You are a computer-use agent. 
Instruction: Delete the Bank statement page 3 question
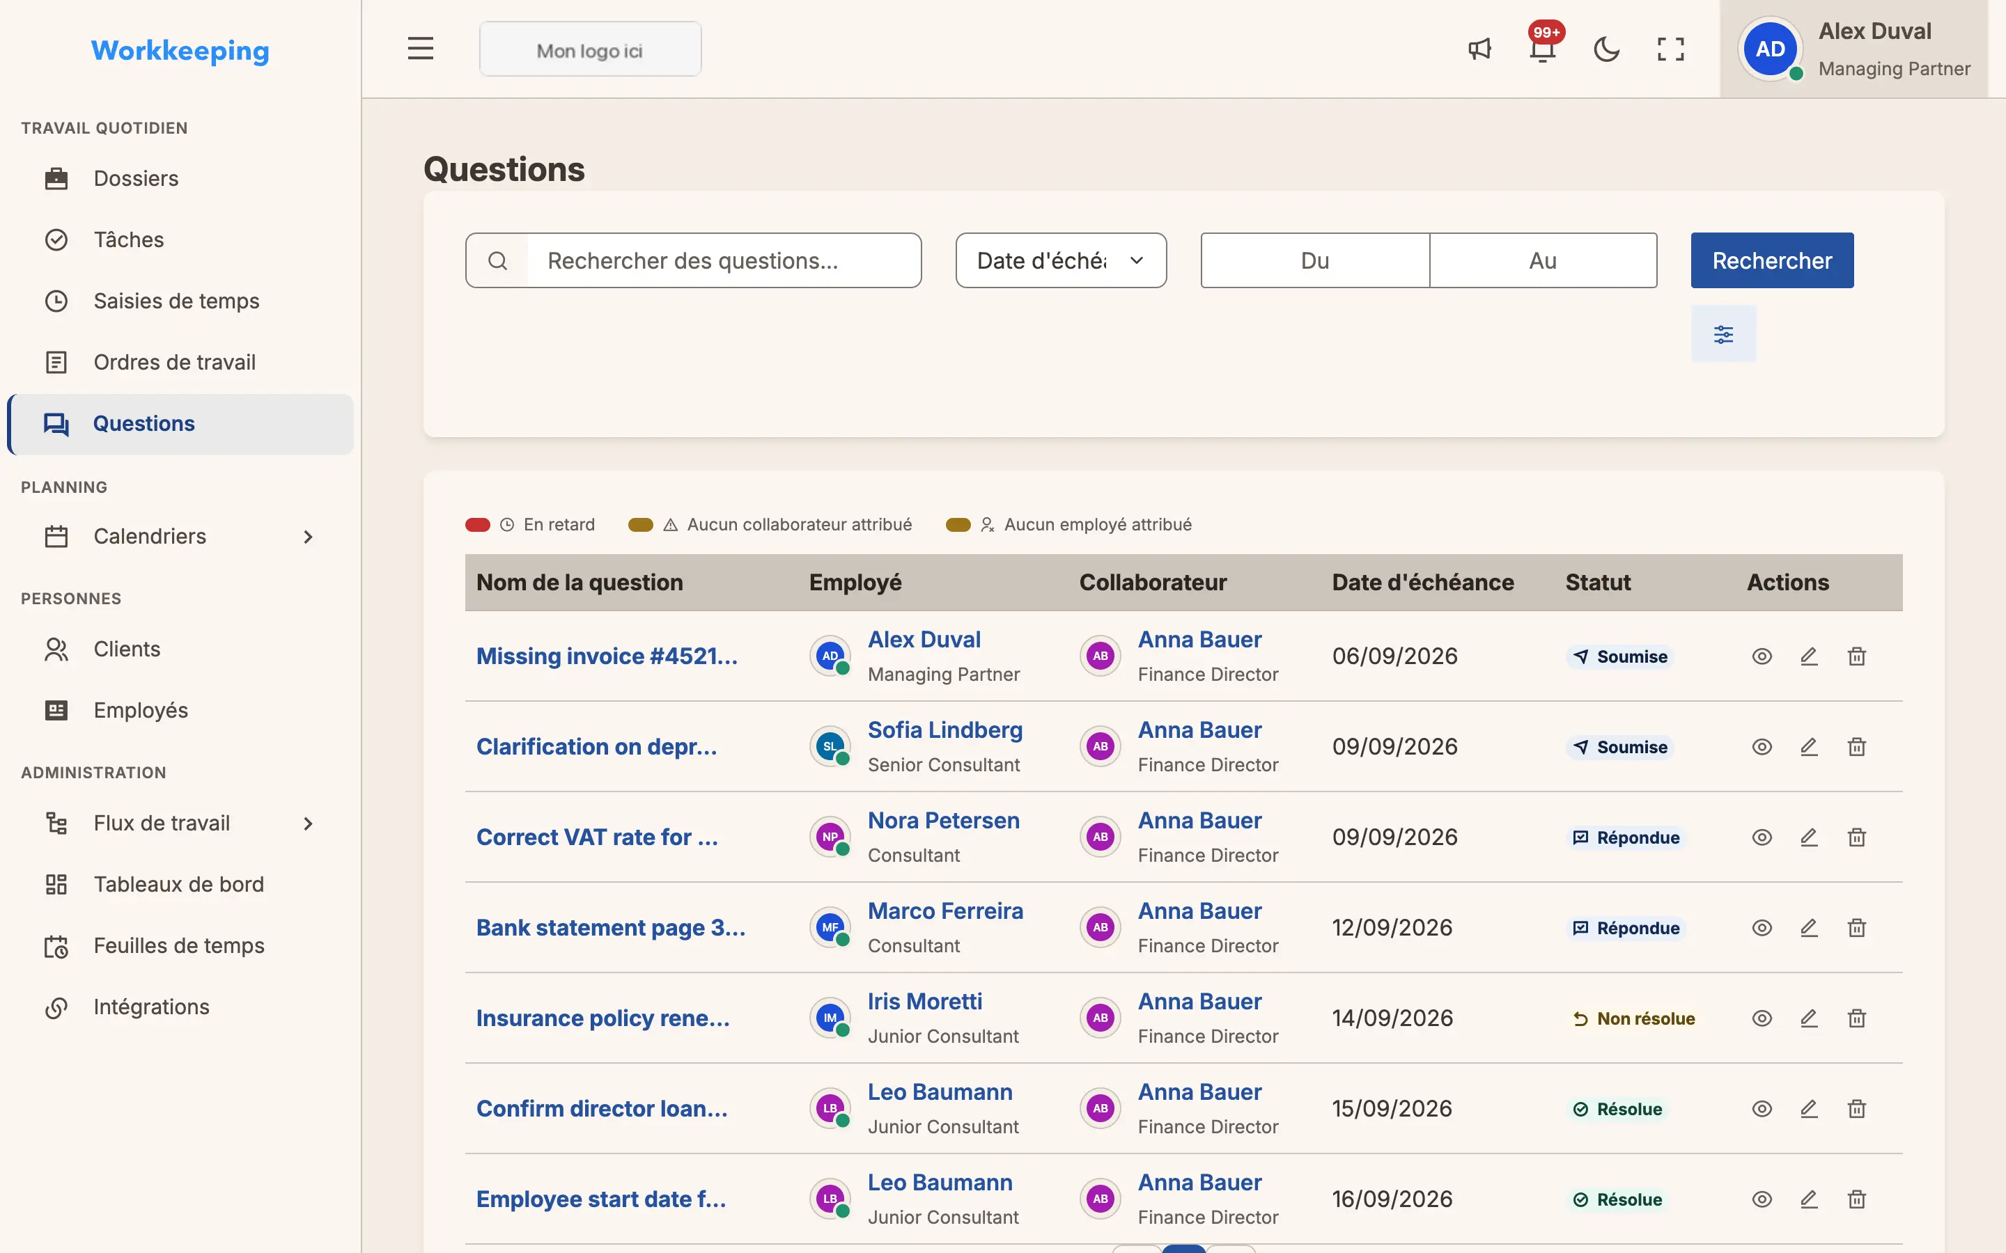1857,927
